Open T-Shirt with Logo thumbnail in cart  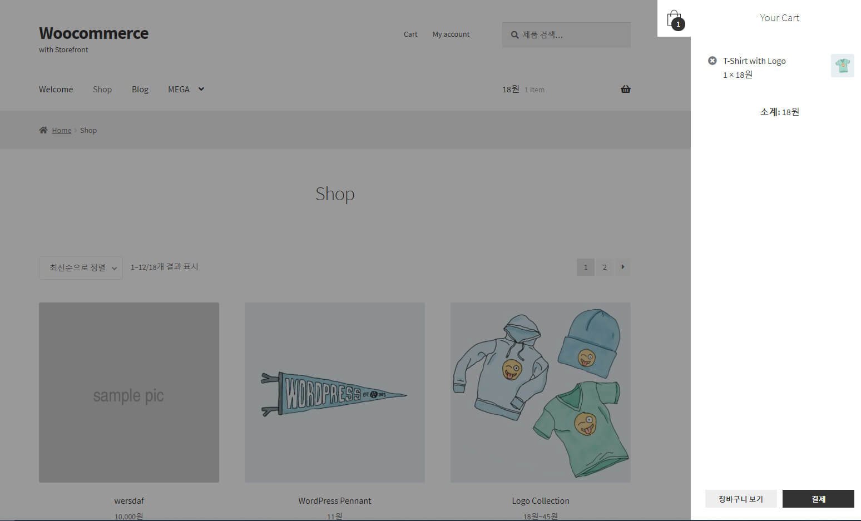point(842,66)
